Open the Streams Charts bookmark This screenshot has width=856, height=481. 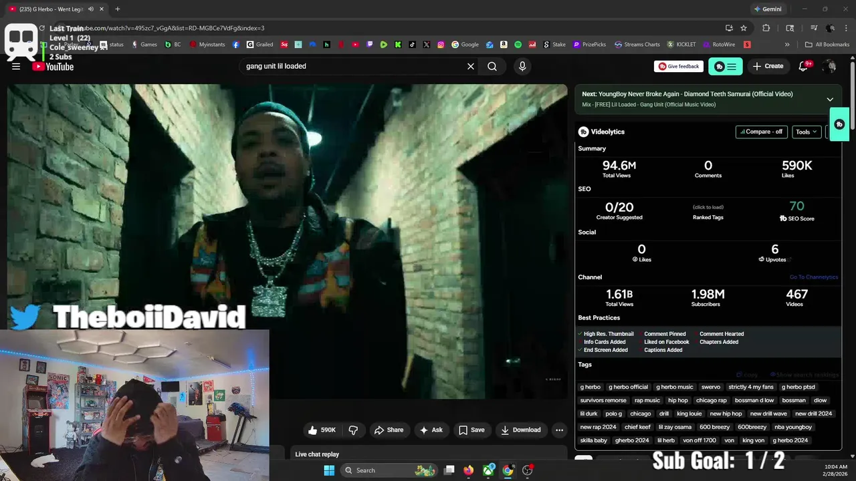click(x=637, y=45)
